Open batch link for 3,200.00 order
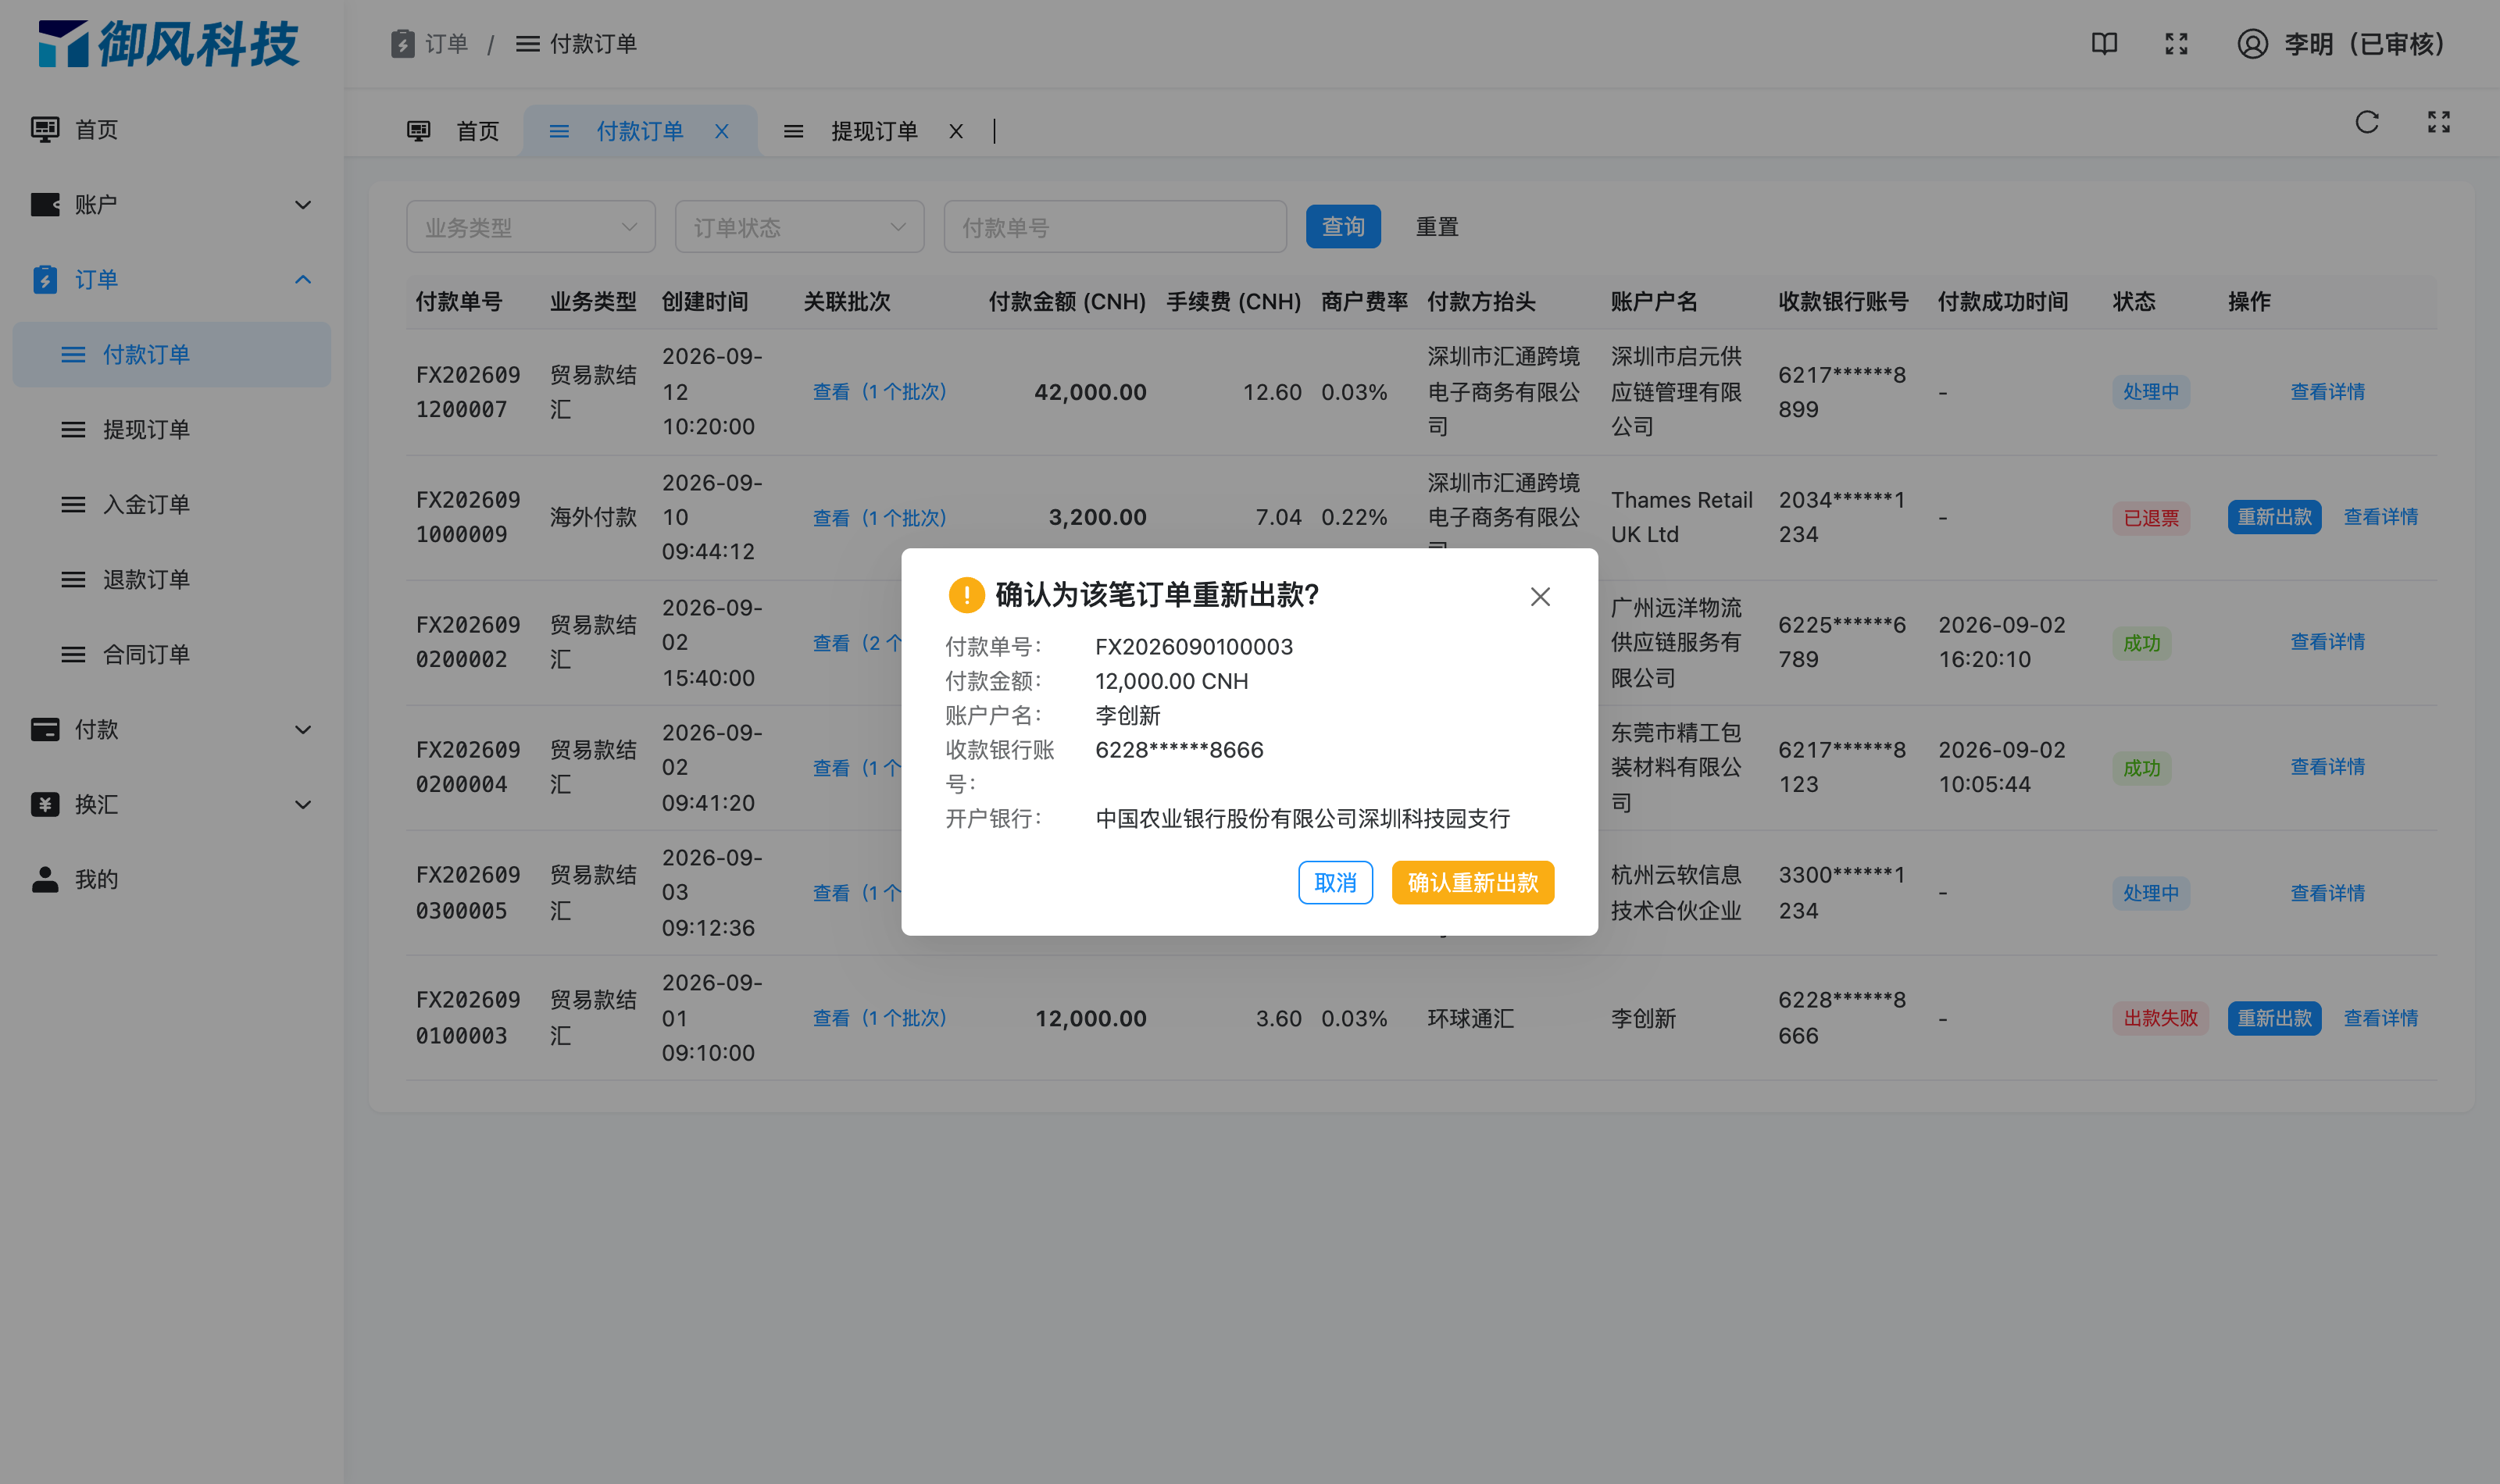The image size is (2500, 1484). click(879, 518)
